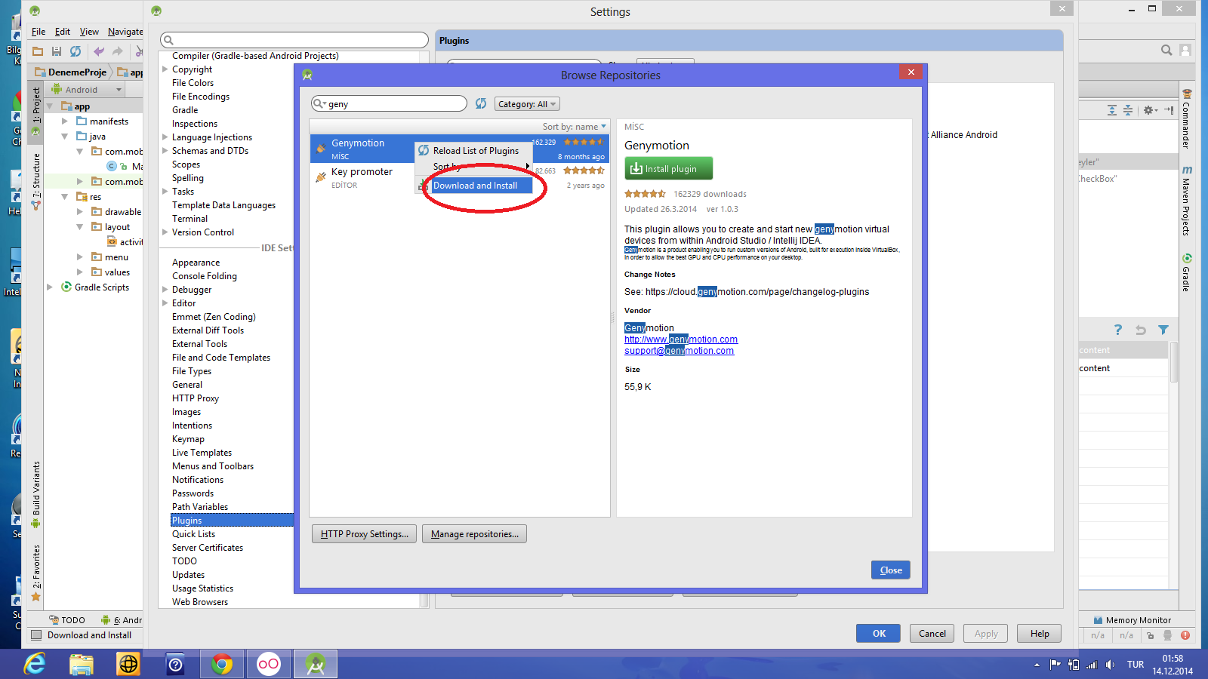
Task: Open Internet Explorer from the taskbar
Action: (35, 664)
